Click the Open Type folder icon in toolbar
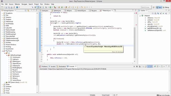The height and width of the screenshot is (96, 171). [66, 7]
